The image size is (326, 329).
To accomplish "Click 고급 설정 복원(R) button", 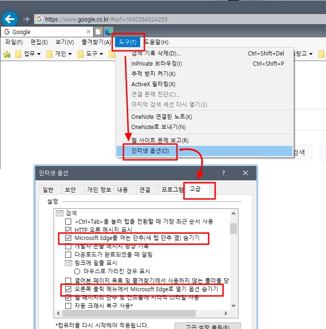I will [208, 326].
